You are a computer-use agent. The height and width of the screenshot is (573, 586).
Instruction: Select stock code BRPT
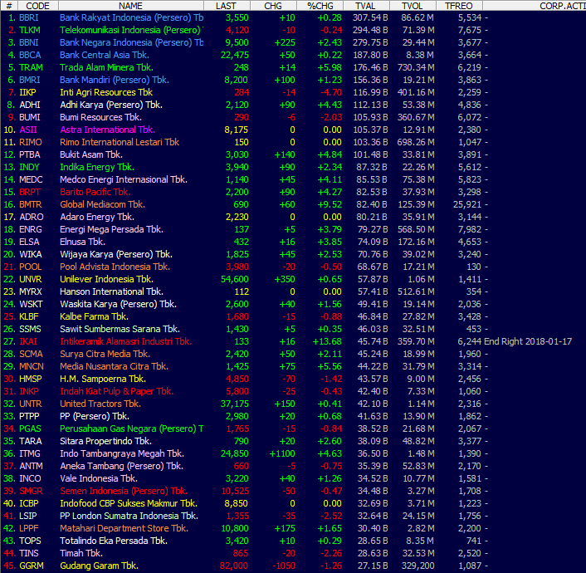tap(30, 192)
